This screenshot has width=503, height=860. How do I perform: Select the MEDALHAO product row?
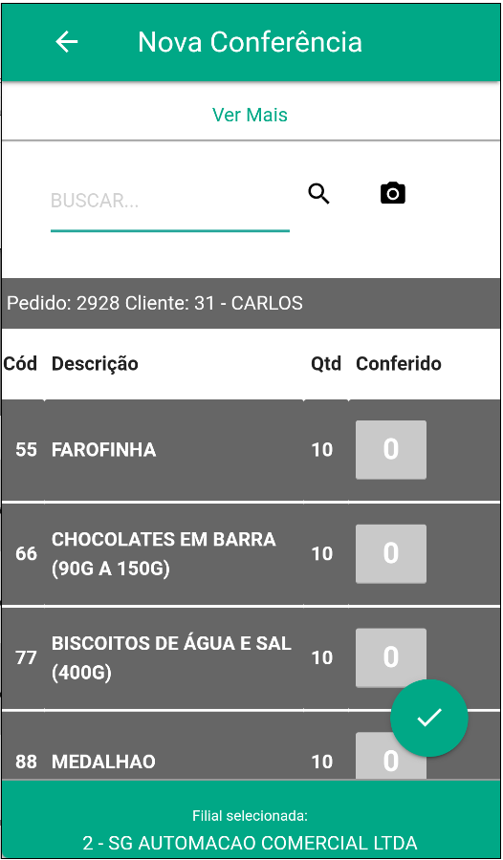[x=251, y=746]
